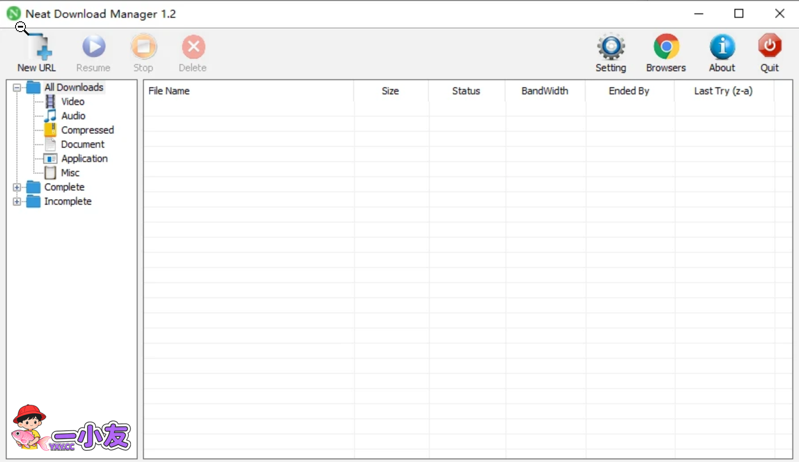Select the Compressed category
The height and width of the screenshot is (462, 799).
coord(87,130)
